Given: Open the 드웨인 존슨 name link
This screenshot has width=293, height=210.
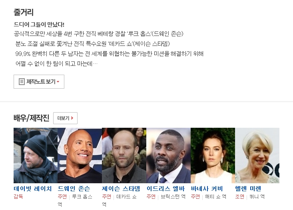Looking at the screenshot, I should pos(74,188).
